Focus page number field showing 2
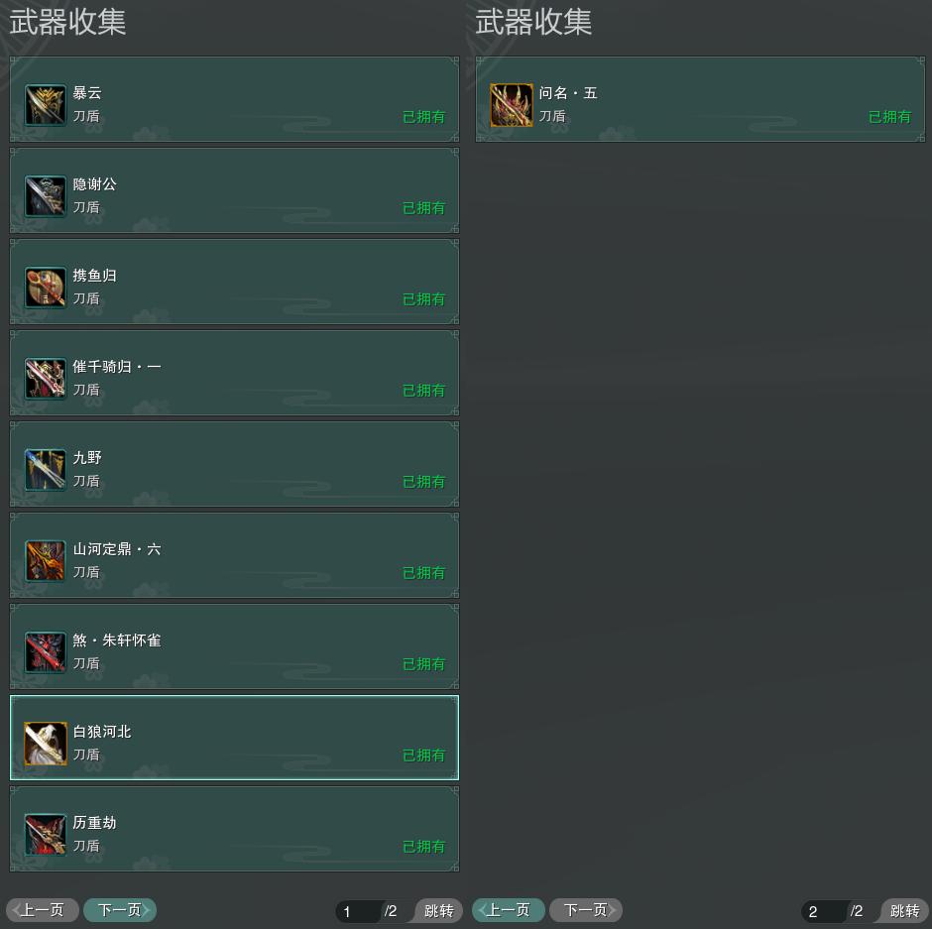This screenshot has width=932, height=929. coord(824,911)
